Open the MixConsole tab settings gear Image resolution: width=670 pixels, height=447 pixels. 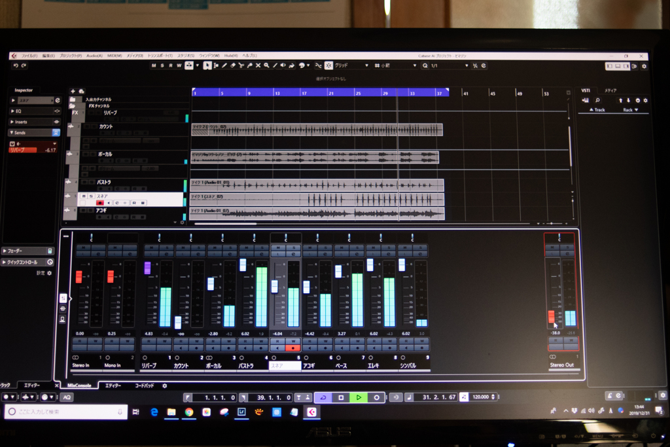click(x=164, y=385)
